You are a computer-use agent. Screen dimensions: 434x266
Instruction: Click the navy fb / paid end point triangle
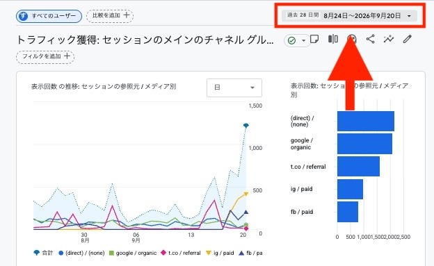[x=246, y=212]
